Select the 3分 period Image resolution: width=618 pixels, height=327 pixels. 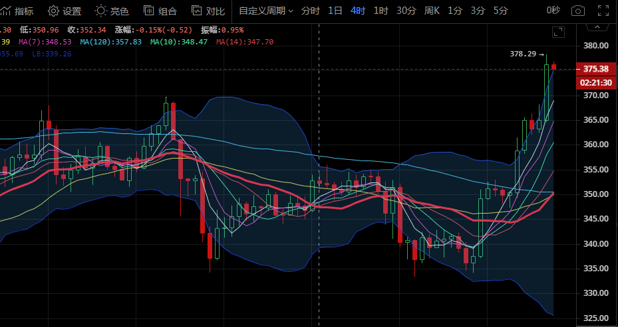(478, 11)
